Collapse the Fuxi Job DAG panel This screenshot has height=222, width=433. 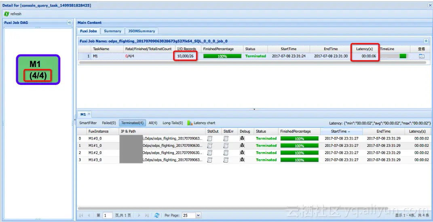click(70, 23)
